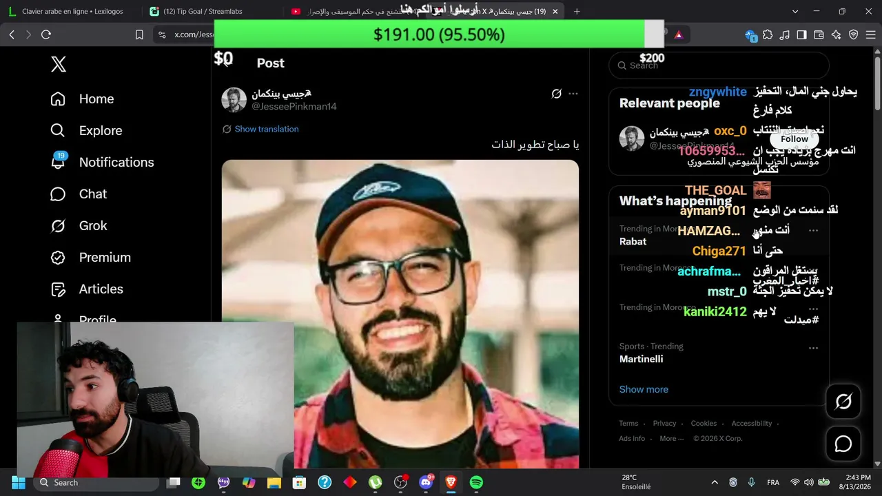This screenshot has height=496, width=882.
Task: Expand the More footer menu
Action: click(672, 439)
